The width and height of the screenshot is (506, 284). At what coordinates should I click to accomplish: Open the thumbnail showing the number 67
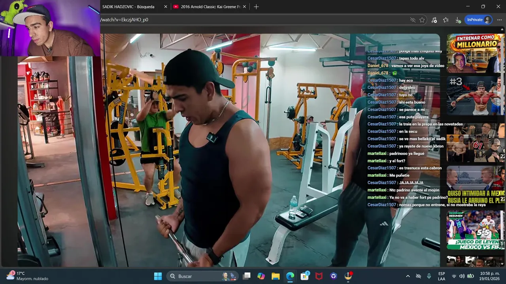click(476, 142)
